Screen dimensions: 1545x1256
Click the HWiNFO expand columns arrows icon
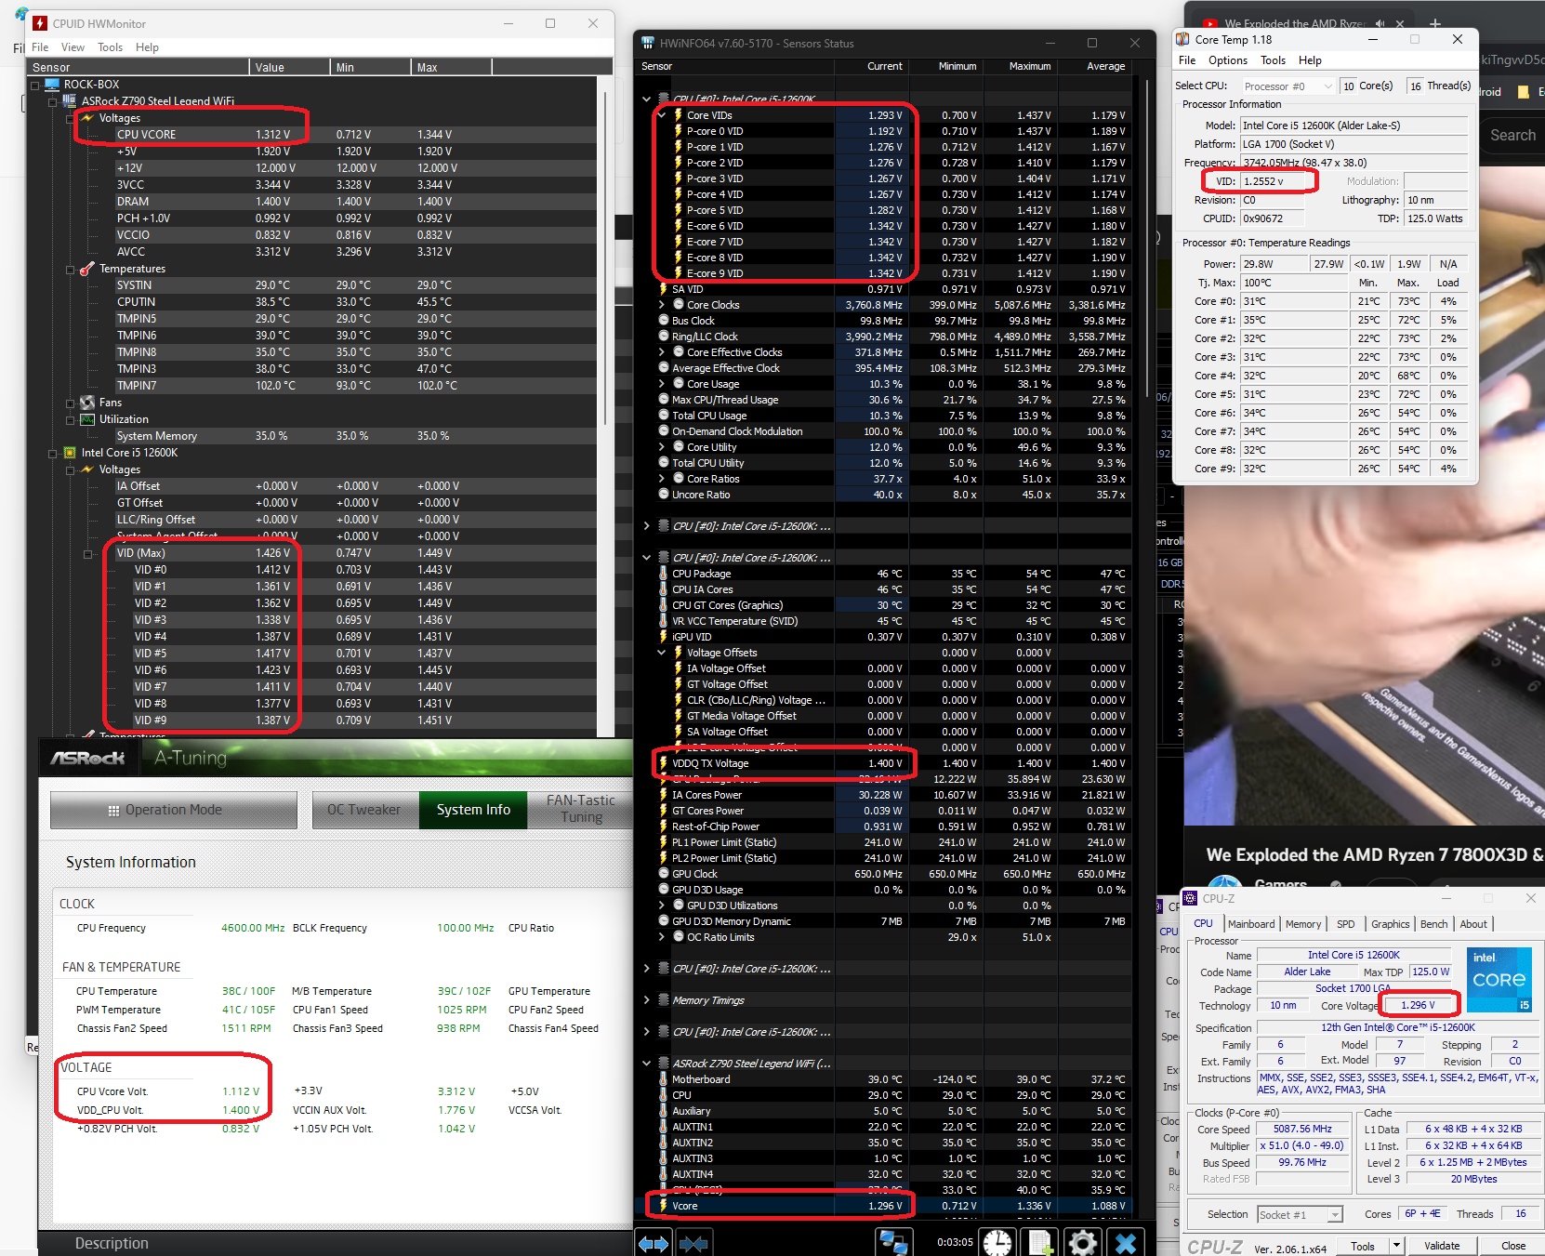pyautogui.click(x=653, y=1243)
